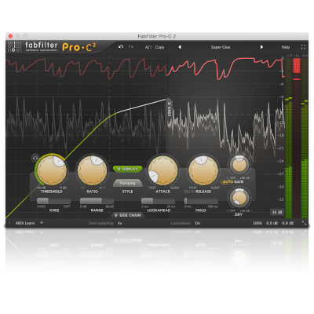Expand the Side Chain section
314x314 pixels.
coord(127,215)
